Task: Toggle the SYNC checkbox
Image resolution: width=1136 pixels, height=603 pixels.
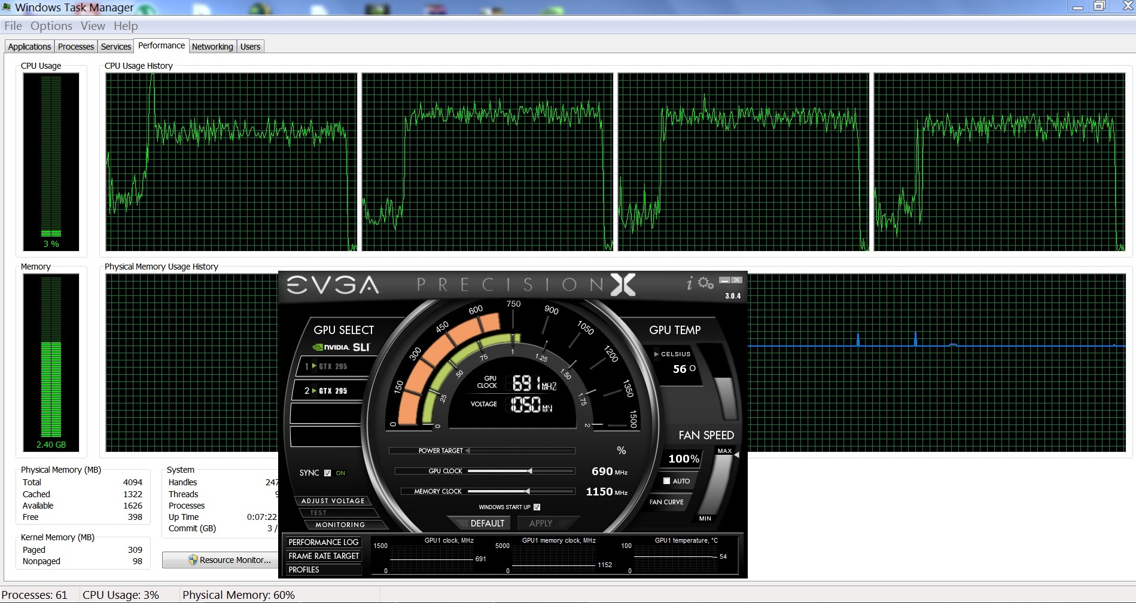Action: point(327,473)
